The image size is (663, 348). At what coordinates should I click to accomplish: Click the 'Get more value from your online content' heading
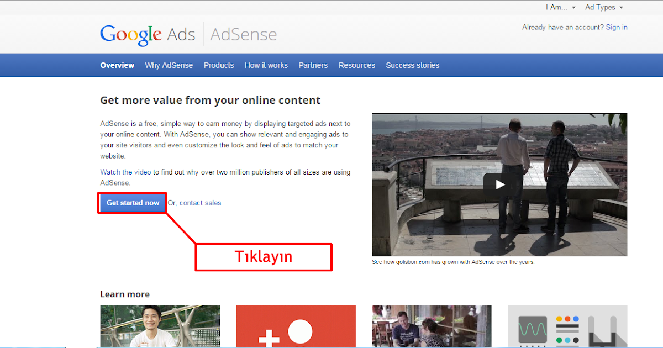click(211, 101)
